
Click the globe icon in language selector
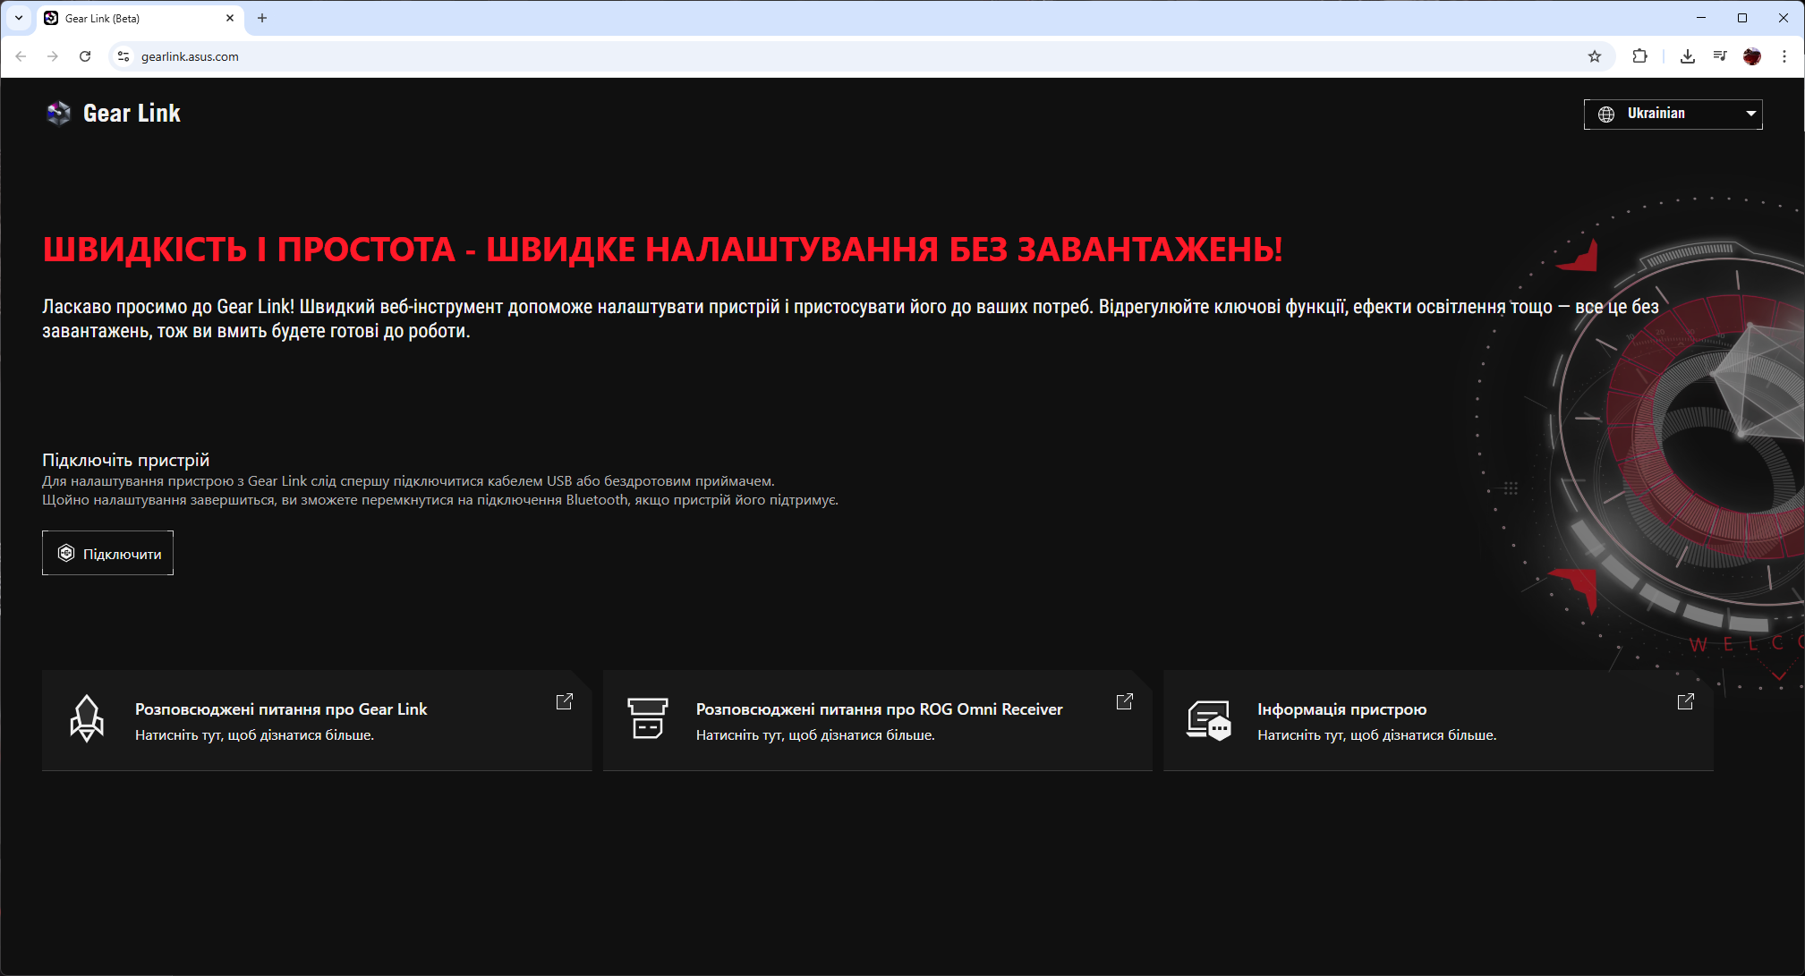[x=1606, y=115]
